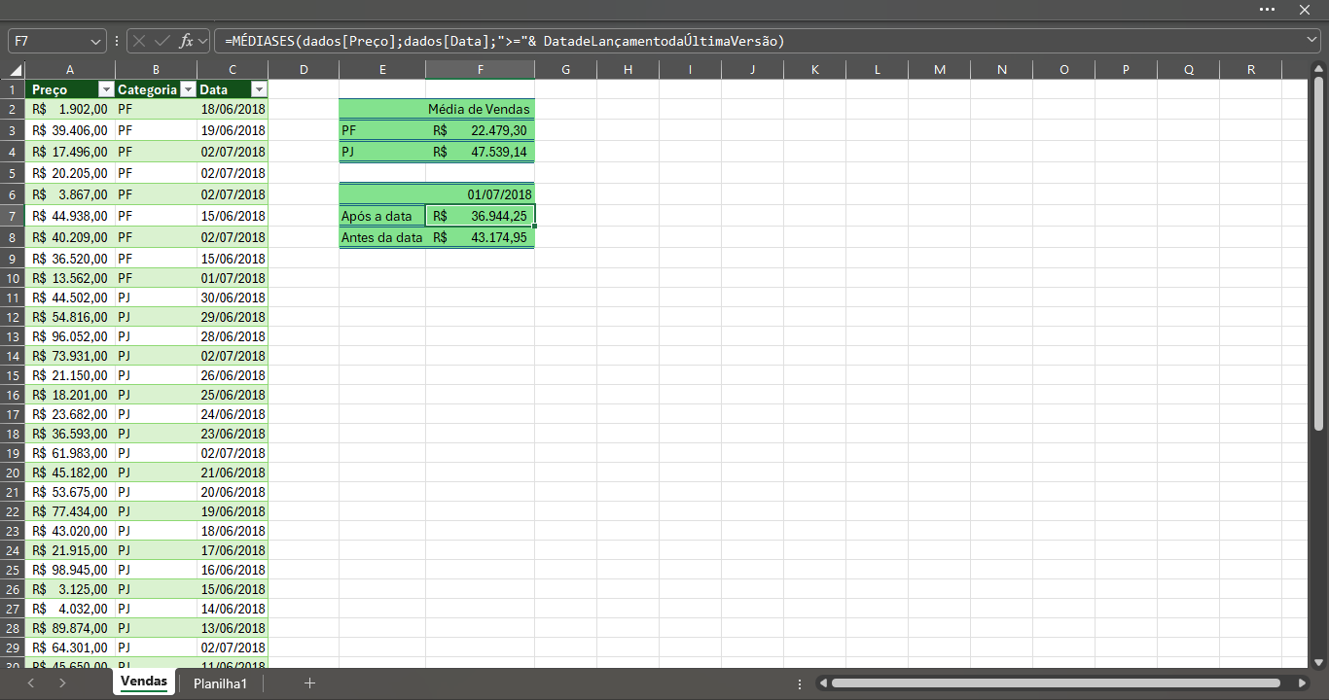Select the PF label cell in column E
The image size is (1329, 700).
tap(382, 130)
